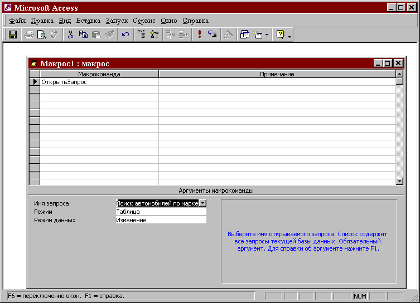Click the Delete Rows icon
The width and height of the screenshot is (420, 303).
pyautogui.click(x=184, y=35)
